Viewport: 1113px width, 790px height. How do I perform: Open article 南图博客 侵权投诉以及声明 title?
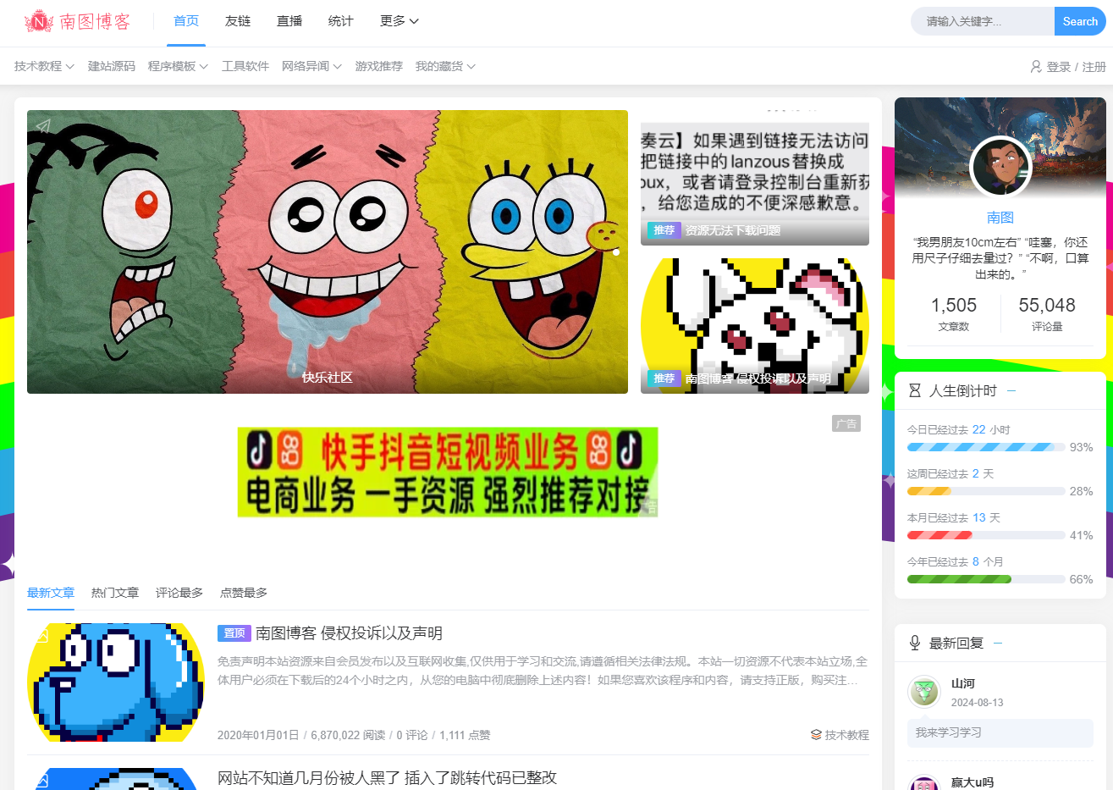(x=349, y=633)
